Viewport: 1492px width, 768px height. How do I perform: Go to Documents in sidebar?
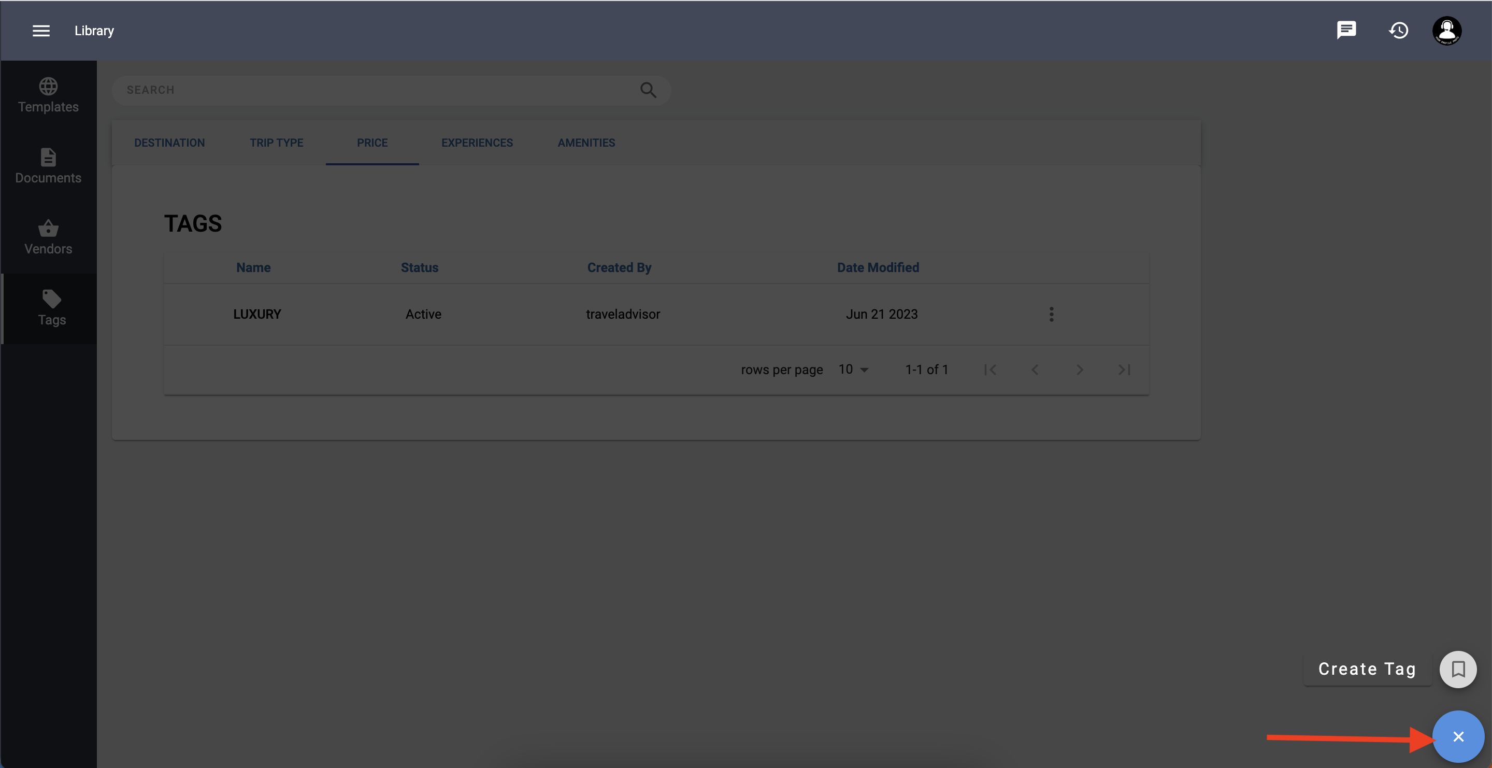click(48, 167)
